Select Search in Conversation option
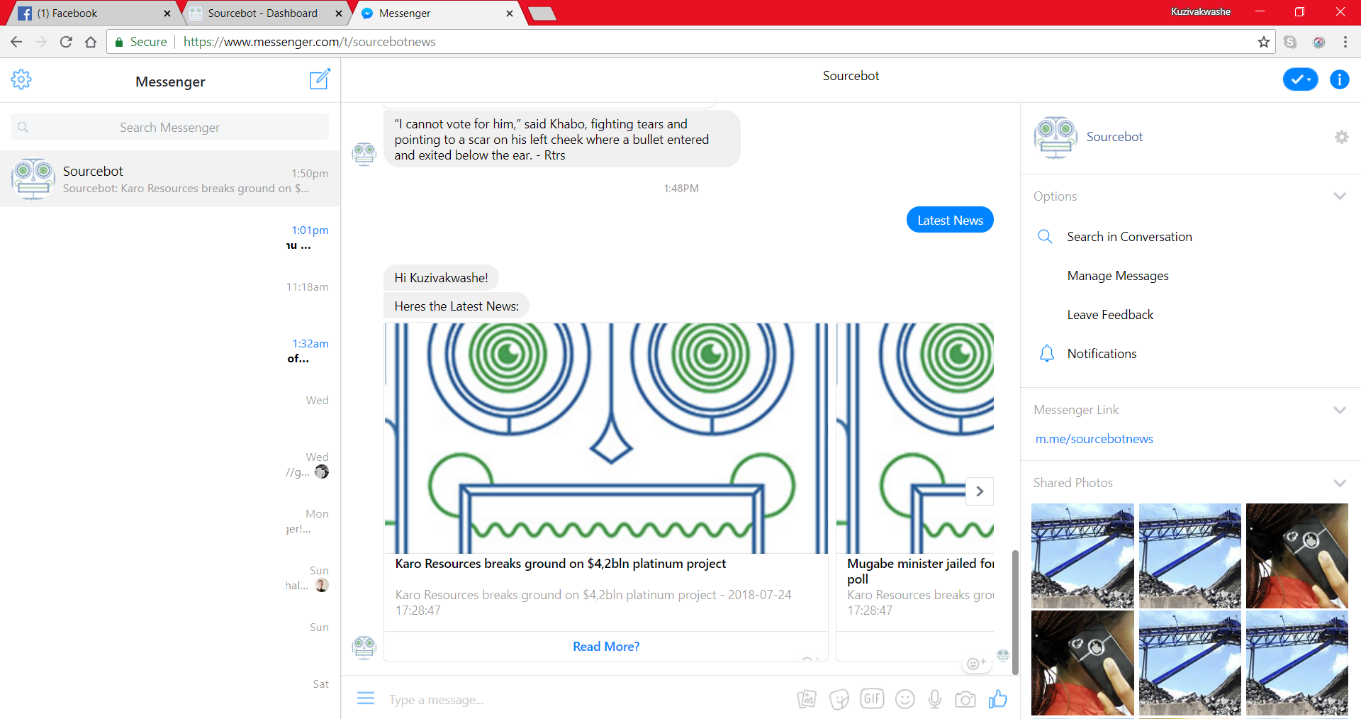The image size is (1361, 719). (1129, 237)
